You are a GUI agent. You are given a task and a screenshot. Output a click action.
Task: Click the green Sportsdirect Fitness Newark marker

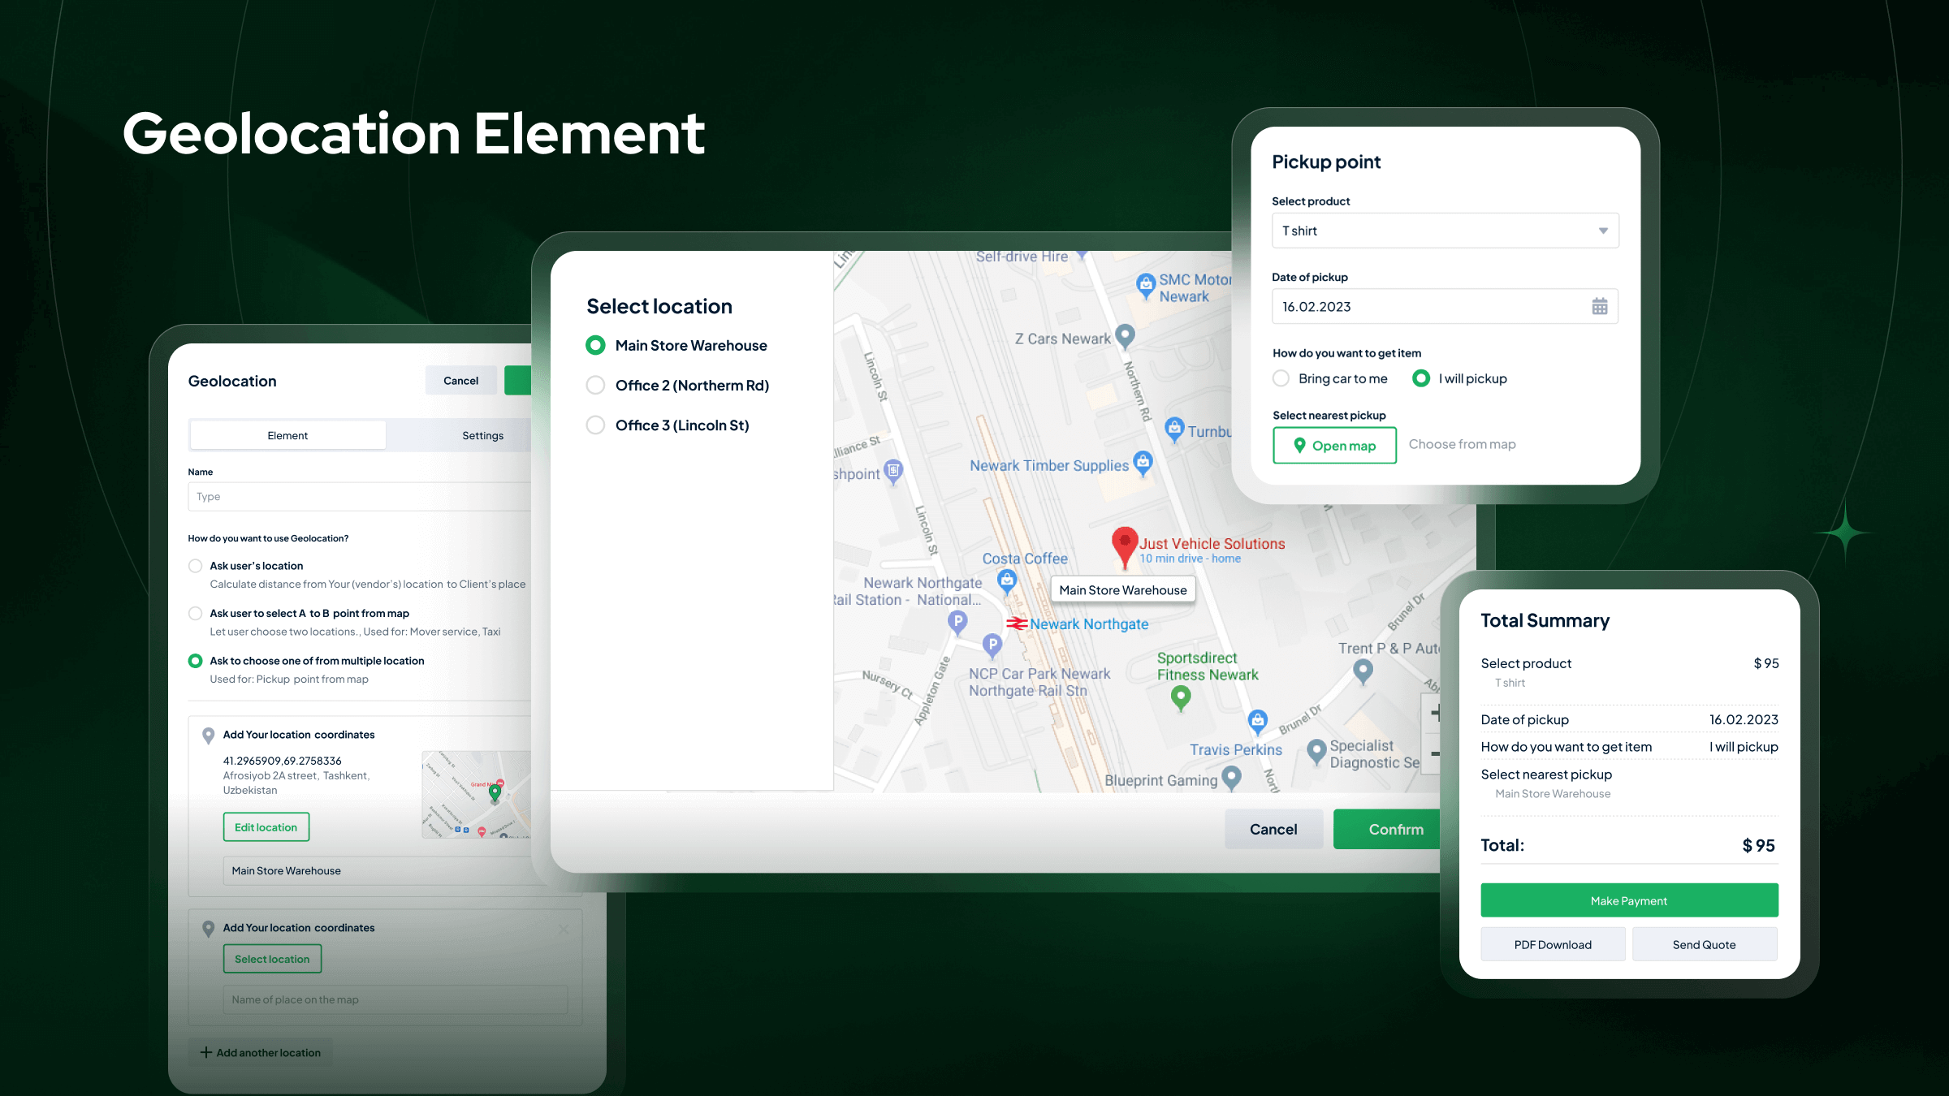pos(1181,697)
